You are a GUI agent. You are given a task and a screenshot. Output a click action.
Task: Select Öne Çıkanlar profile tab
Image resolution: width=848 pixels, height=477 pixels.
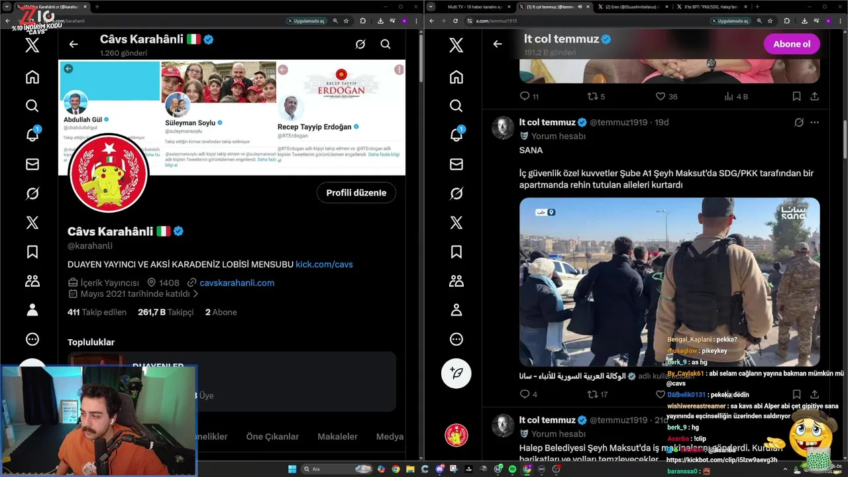click(272, 437)
